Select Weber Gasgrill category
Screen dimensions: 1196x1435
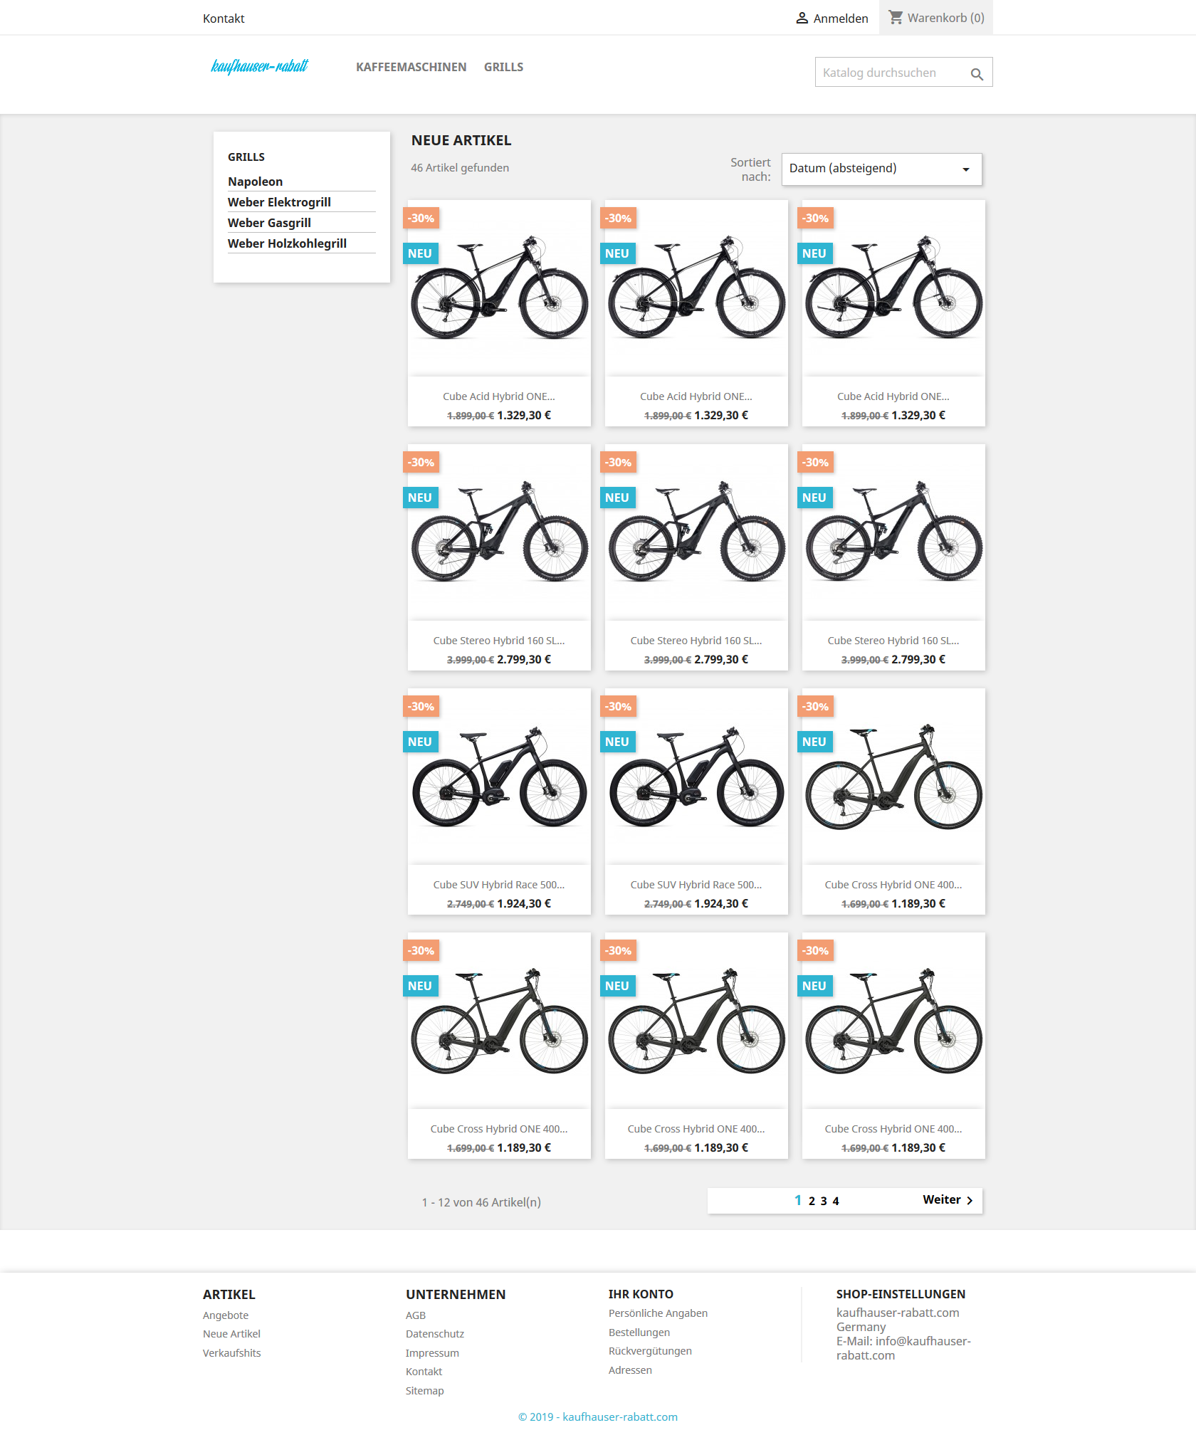(x=269, y=223)
